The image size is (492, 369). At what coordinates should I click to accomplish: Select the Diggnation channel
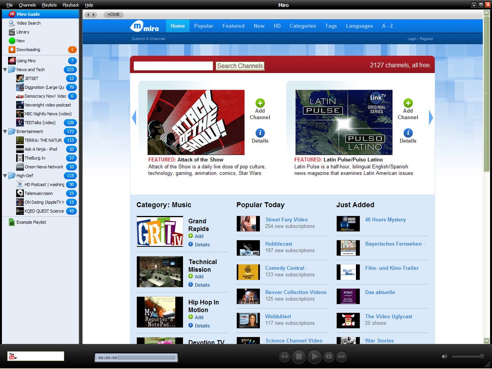[x=40, y=87]
